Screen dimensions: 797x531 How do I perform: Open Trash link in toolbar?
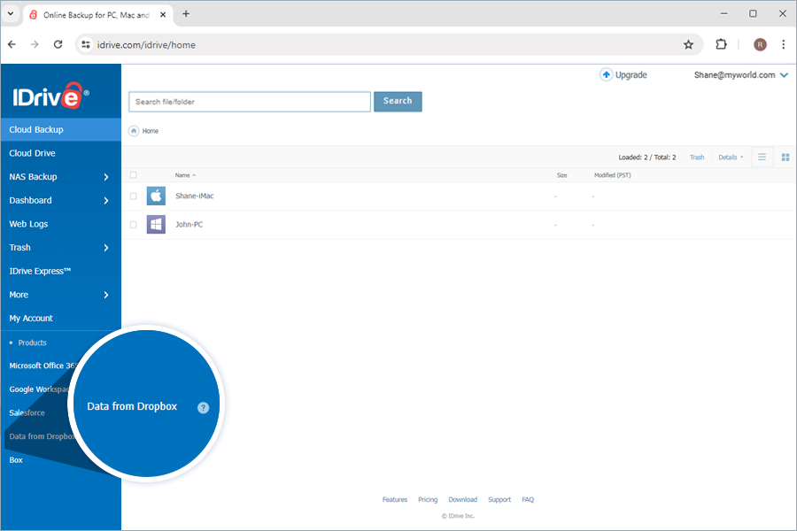pos(697,157)
